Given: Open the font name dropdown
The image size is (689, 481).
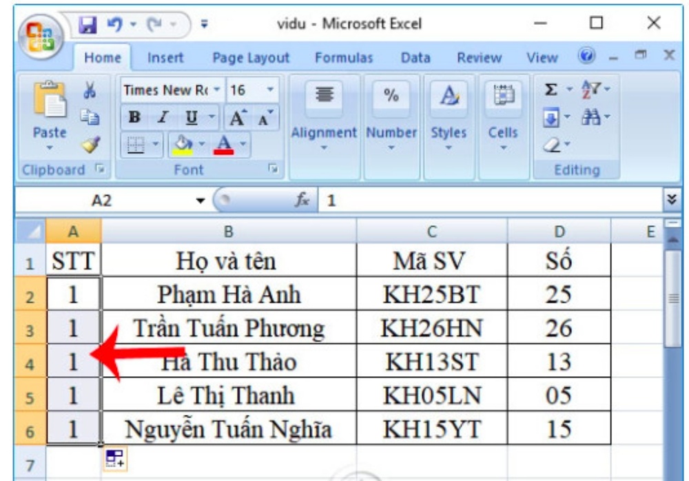Looking at the screenshot, I should click(218, 91).
